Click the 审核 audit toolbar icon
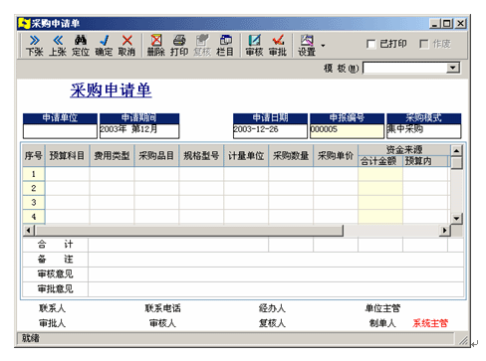The image size is (486, 361). [x=254, y=46]
